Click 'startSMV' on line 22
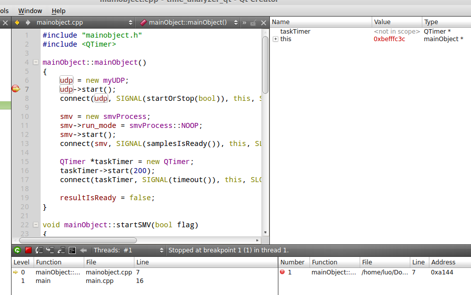This screenshot has height=295, width=471. (133, 225)
